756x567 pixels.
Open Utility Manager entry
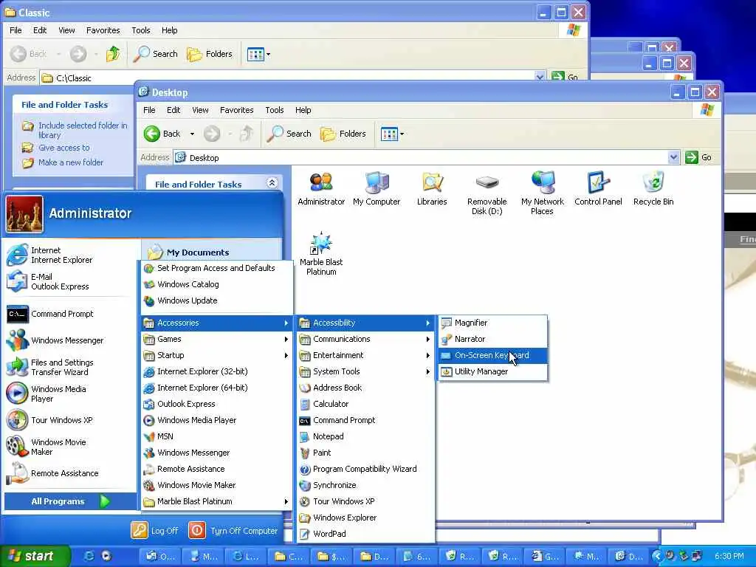click(492, 372)
